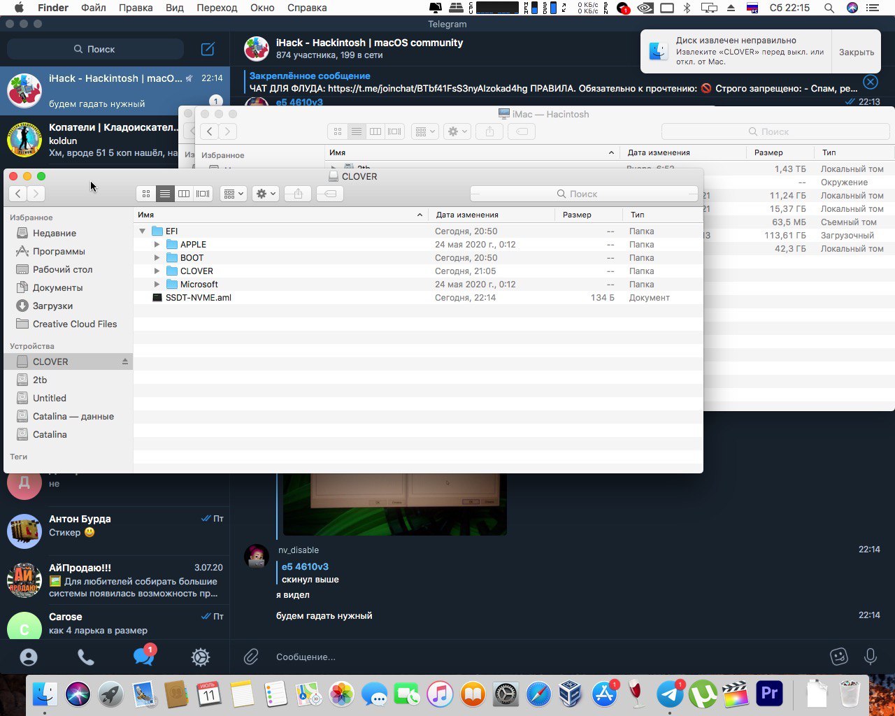The width and height of the screenshot is (895, 716).
Task: Expand the APPLE folder
Action: (157, 244)
